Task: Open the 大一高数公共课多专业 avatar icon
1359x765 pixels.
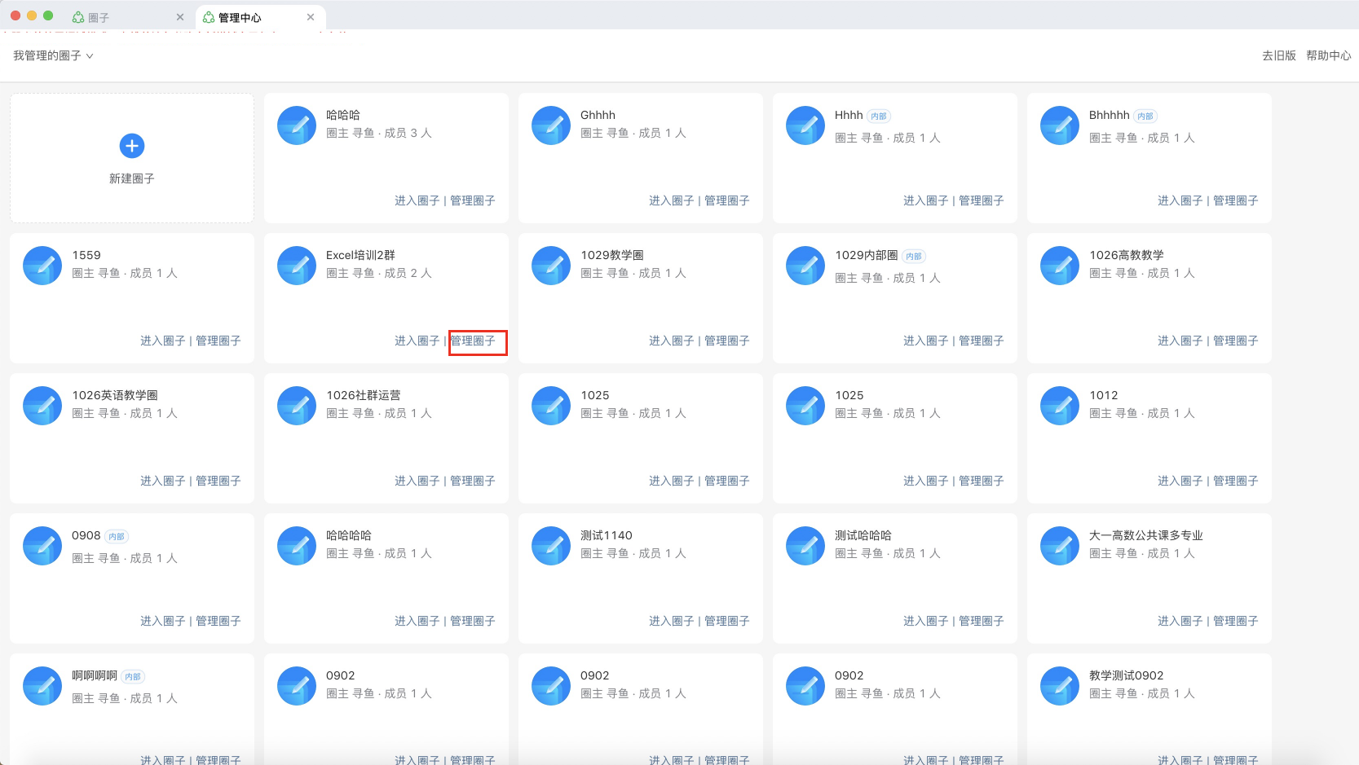Action: point(1060,546)
